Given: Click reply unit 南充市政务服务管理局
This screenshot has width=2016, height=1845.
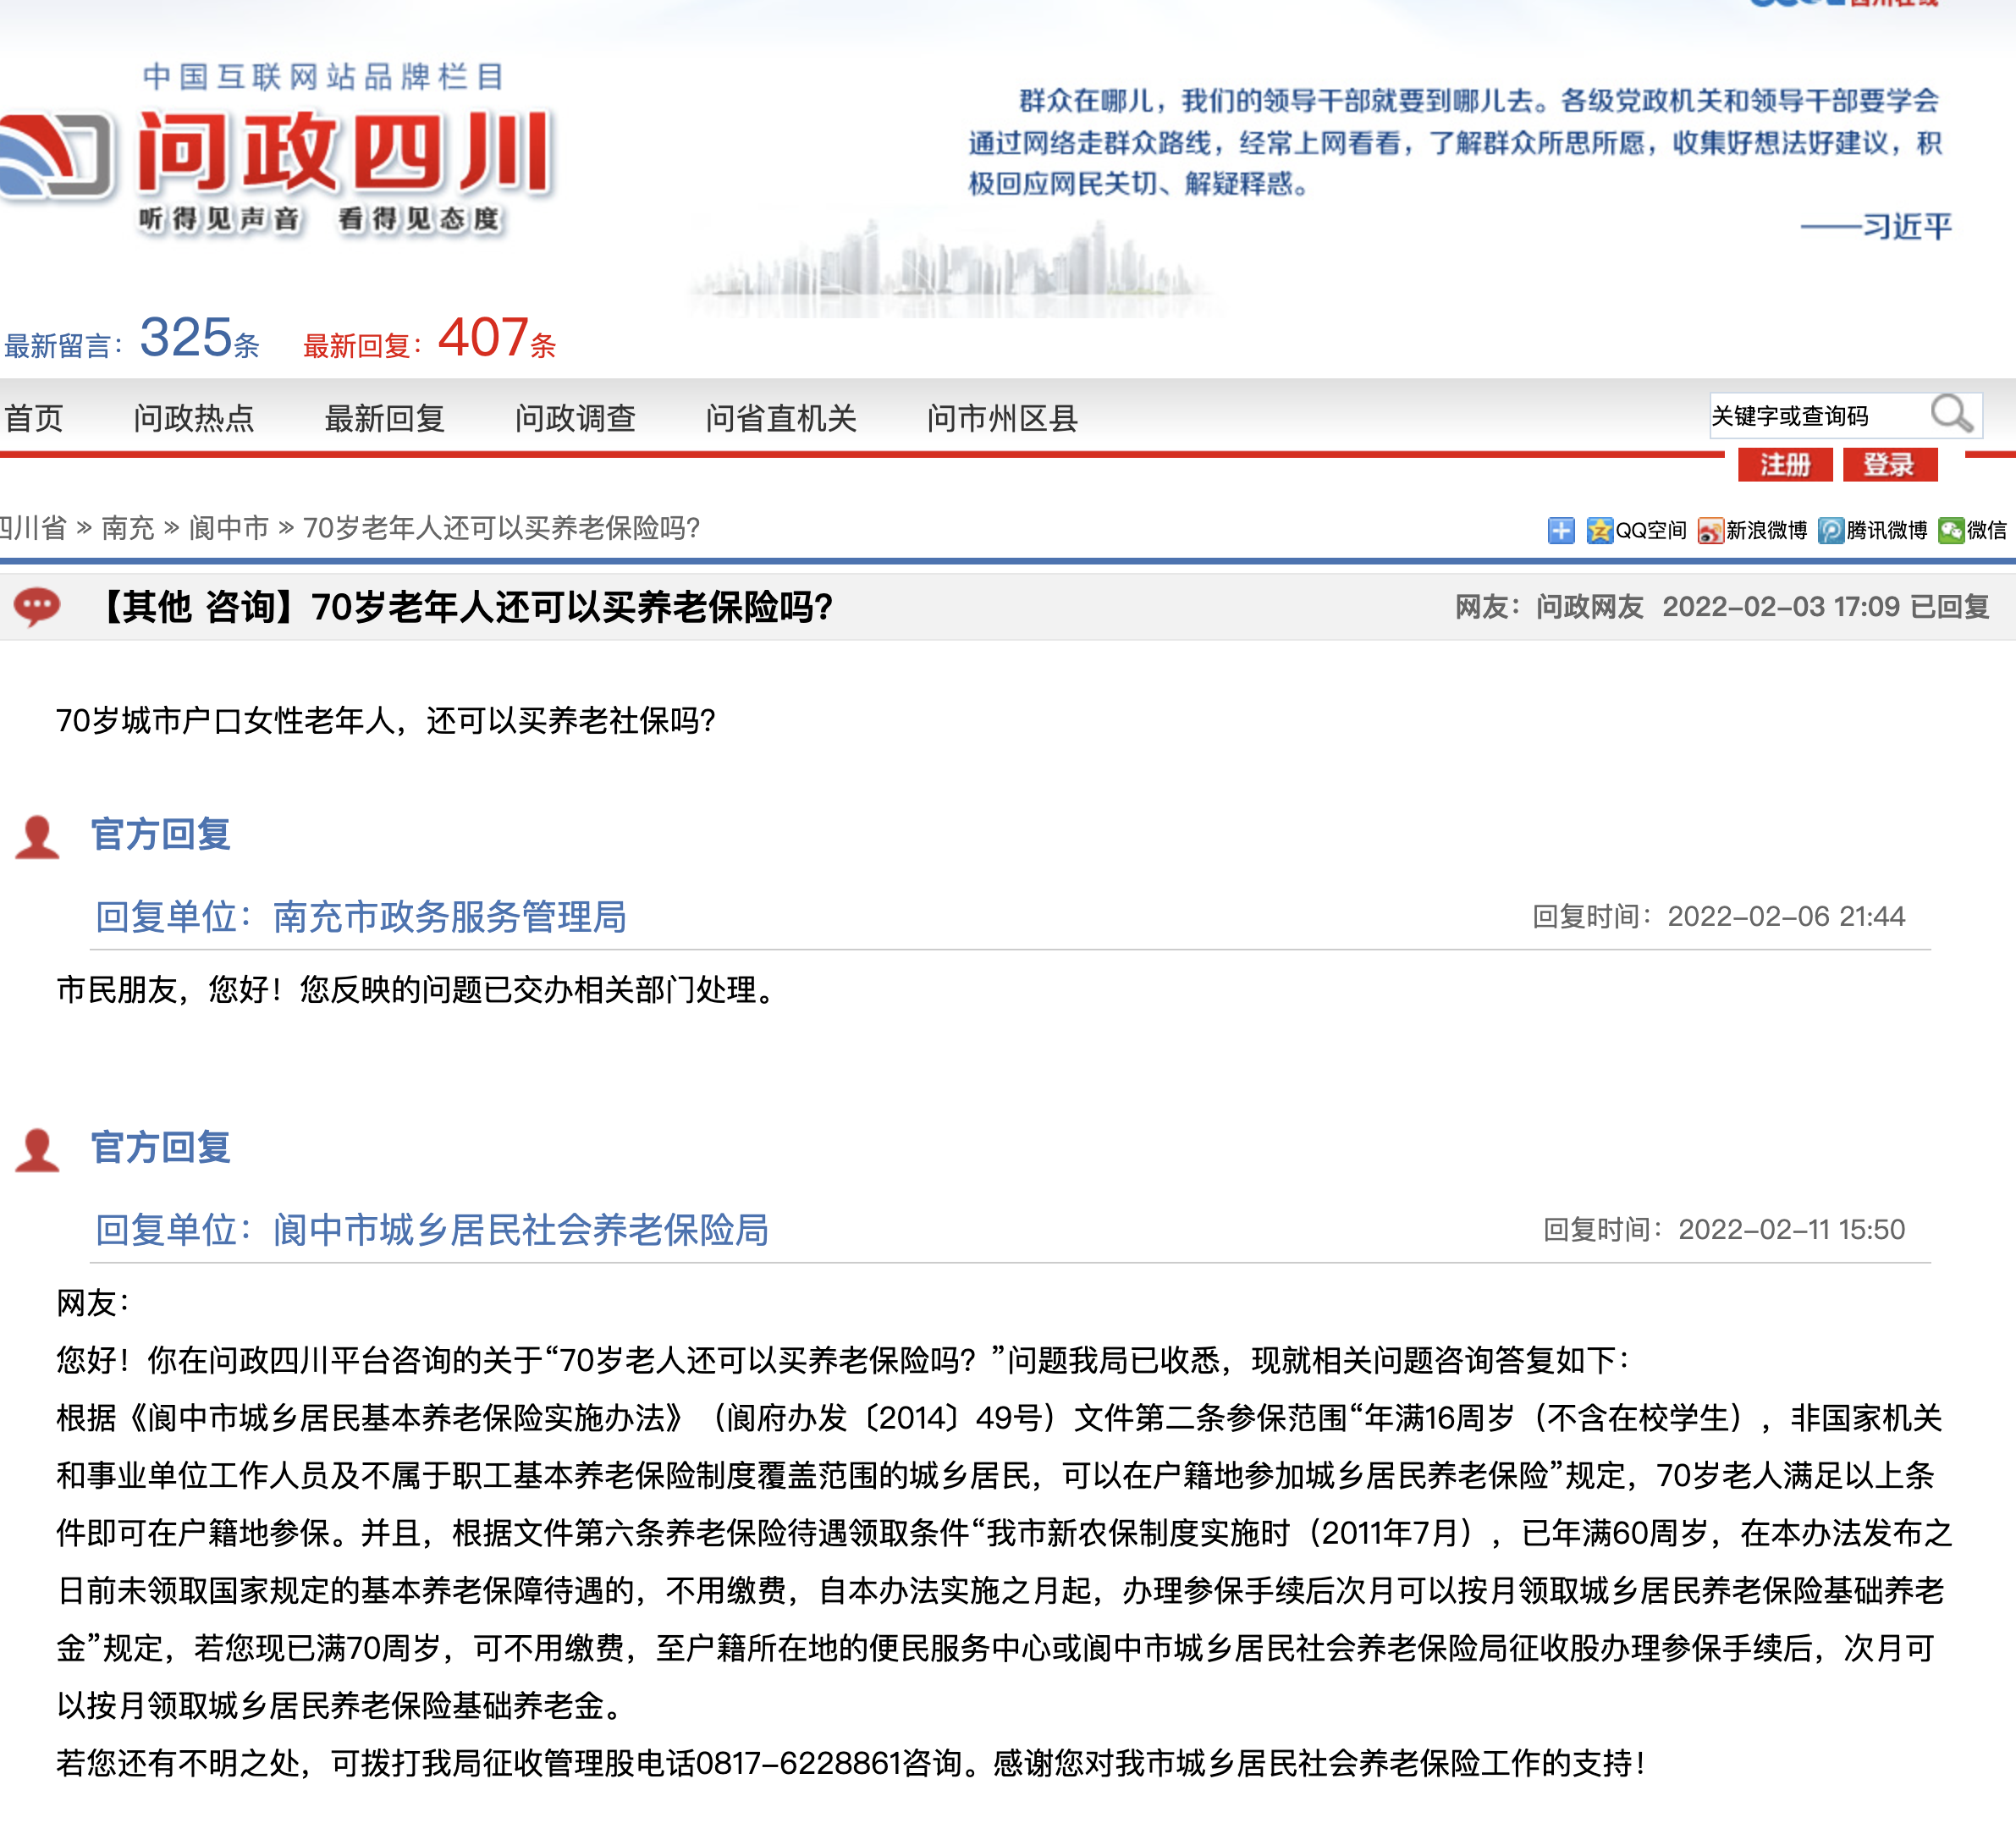Looking at the screenshot, I should click(x=450, y=916).
